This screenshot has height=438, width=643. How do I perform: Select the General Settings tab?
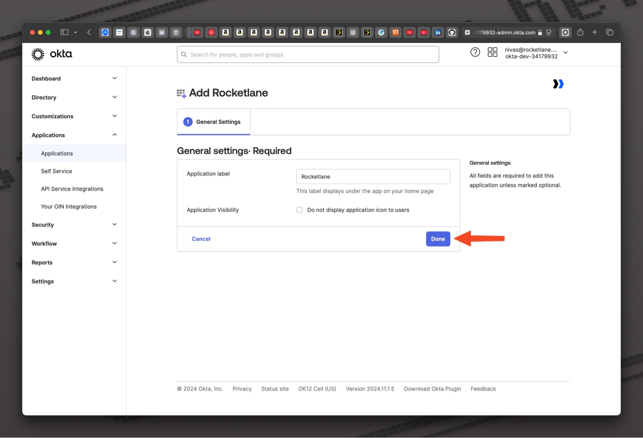[213, 122]
